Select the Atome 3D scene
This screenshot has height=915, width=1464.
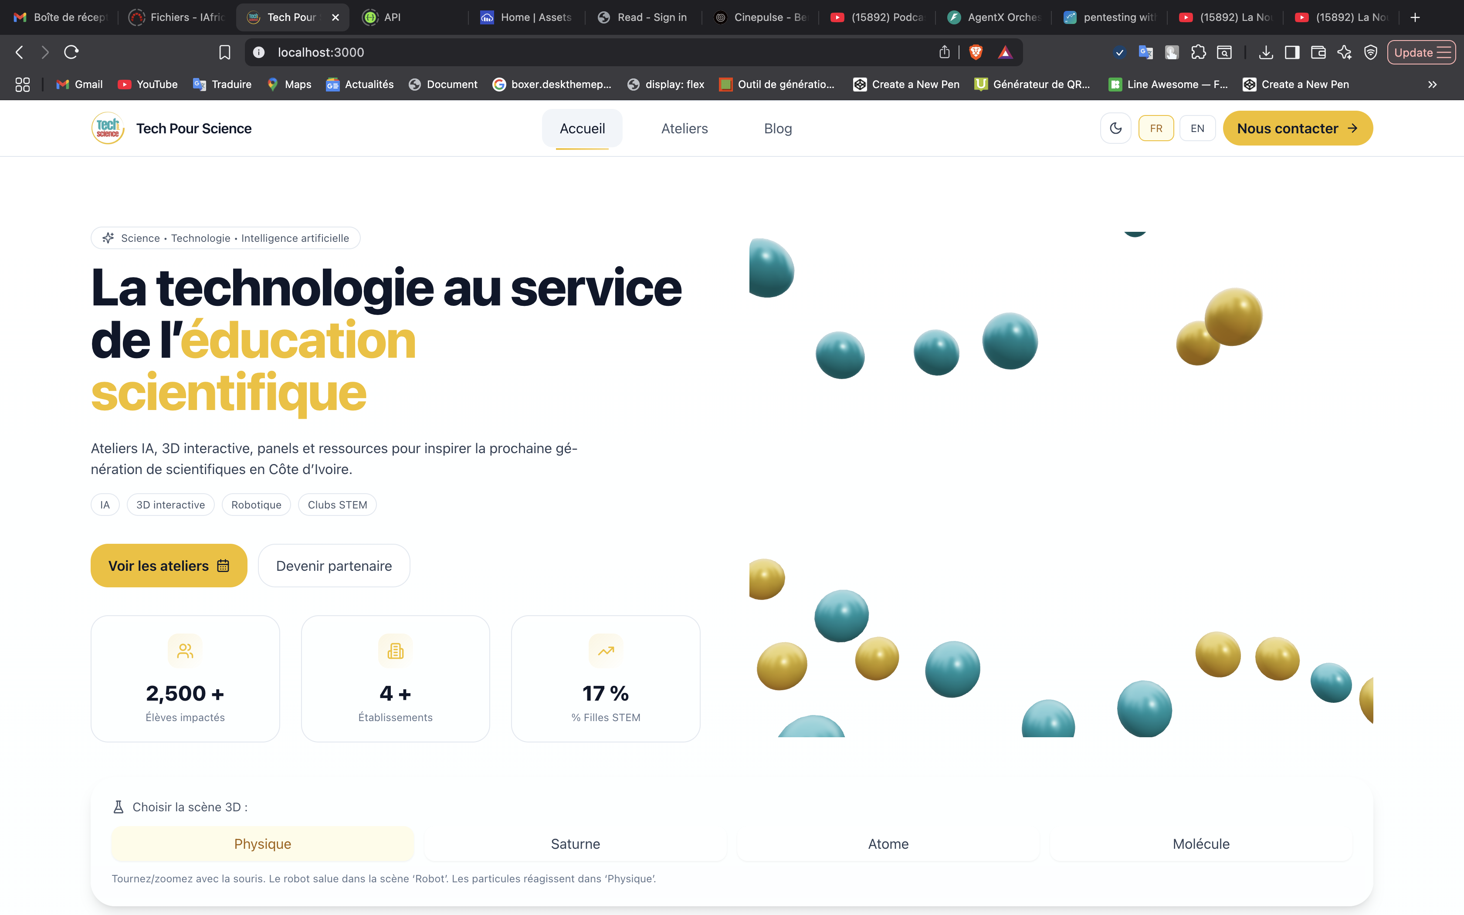click(888, 844)
